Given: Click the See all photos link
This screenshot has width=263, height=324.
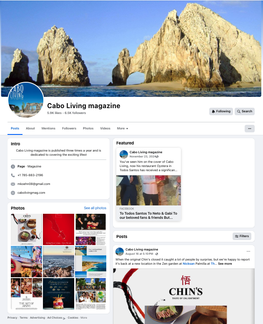Looking at the screenshot, I should tap(95, 208).
